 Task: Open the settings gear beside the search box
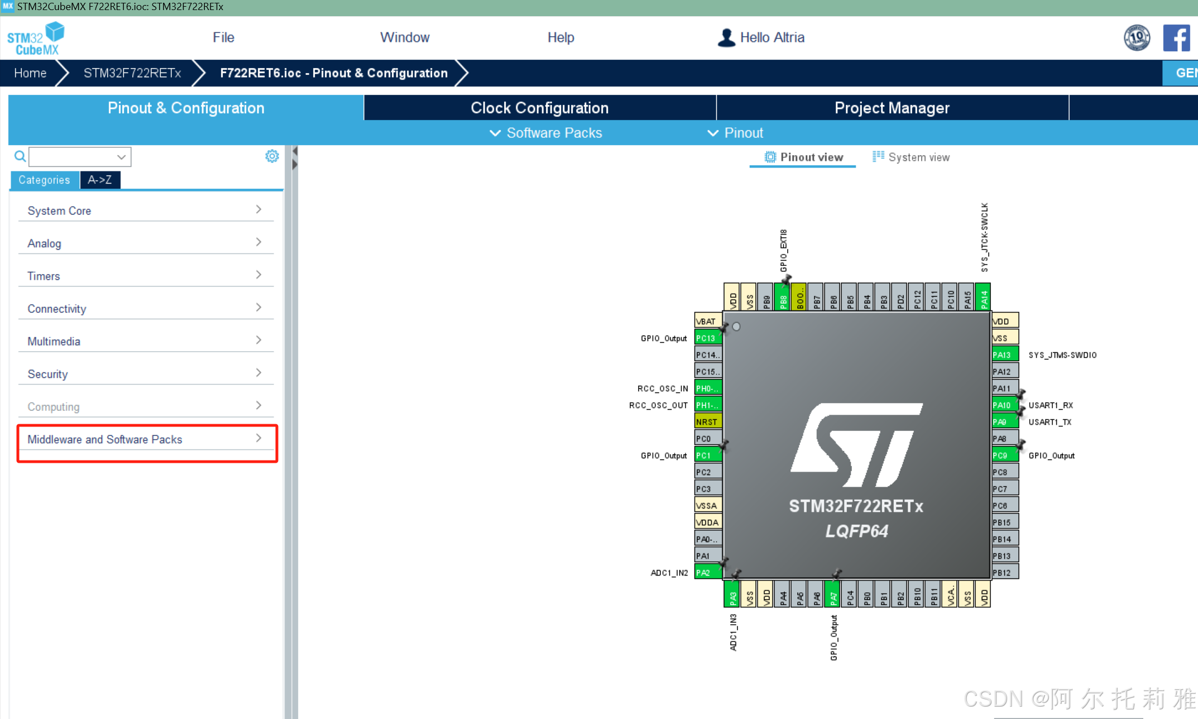[272, 156]
